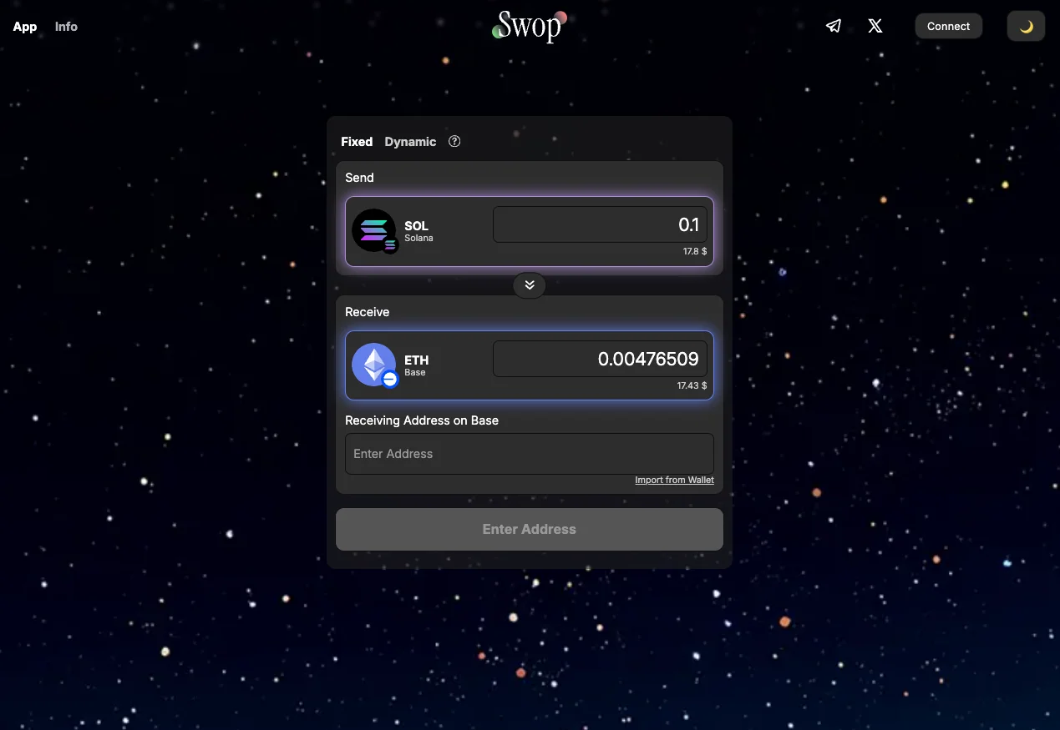Click the 17.8 $ send value
Viewport: 1060px width, 730px height.
tap(695, 251)
